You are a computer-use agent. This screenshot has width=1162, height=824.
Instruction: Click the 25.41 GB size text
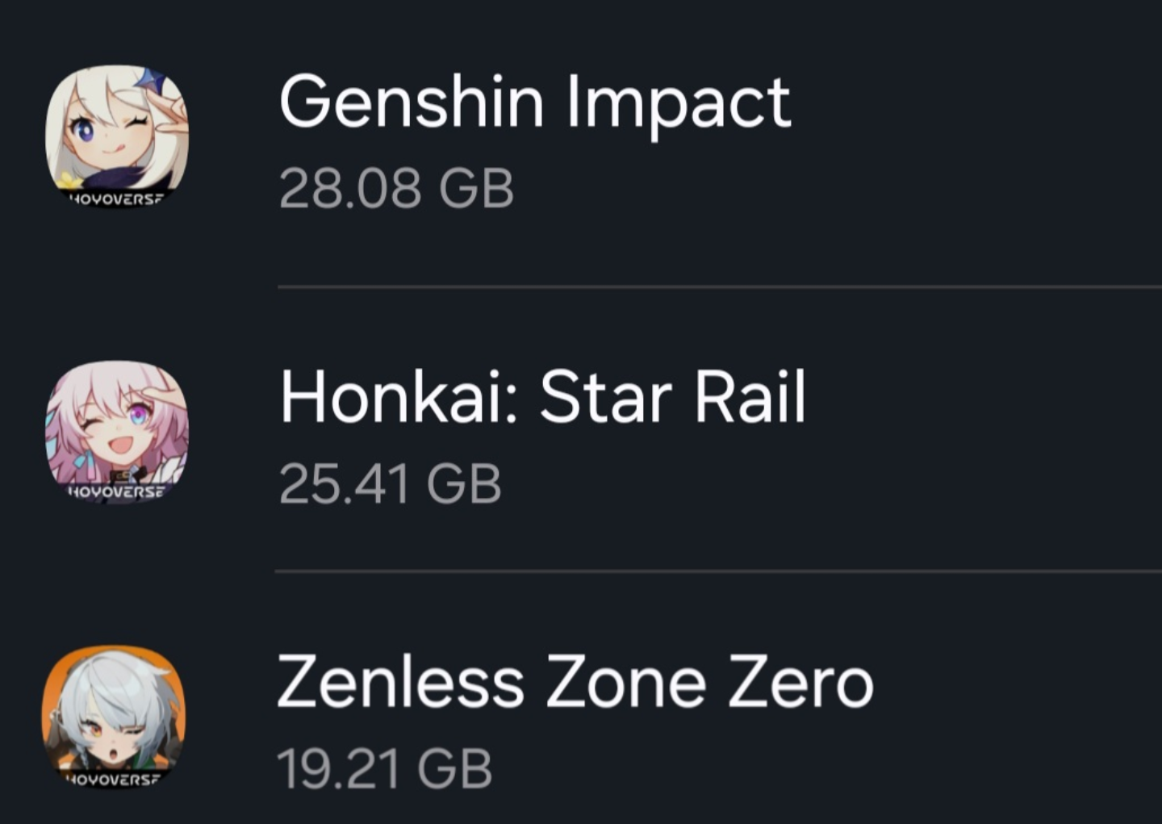tap(390, 484)
